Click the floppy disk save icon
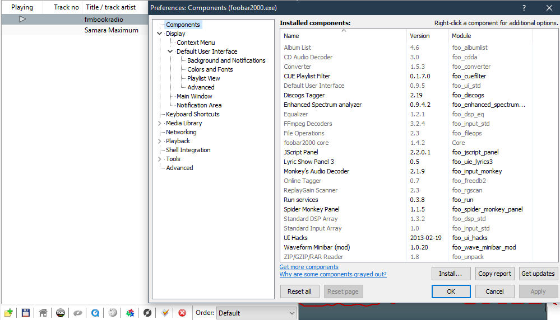This screenshot has width=560, height=320. coord(25,313)
